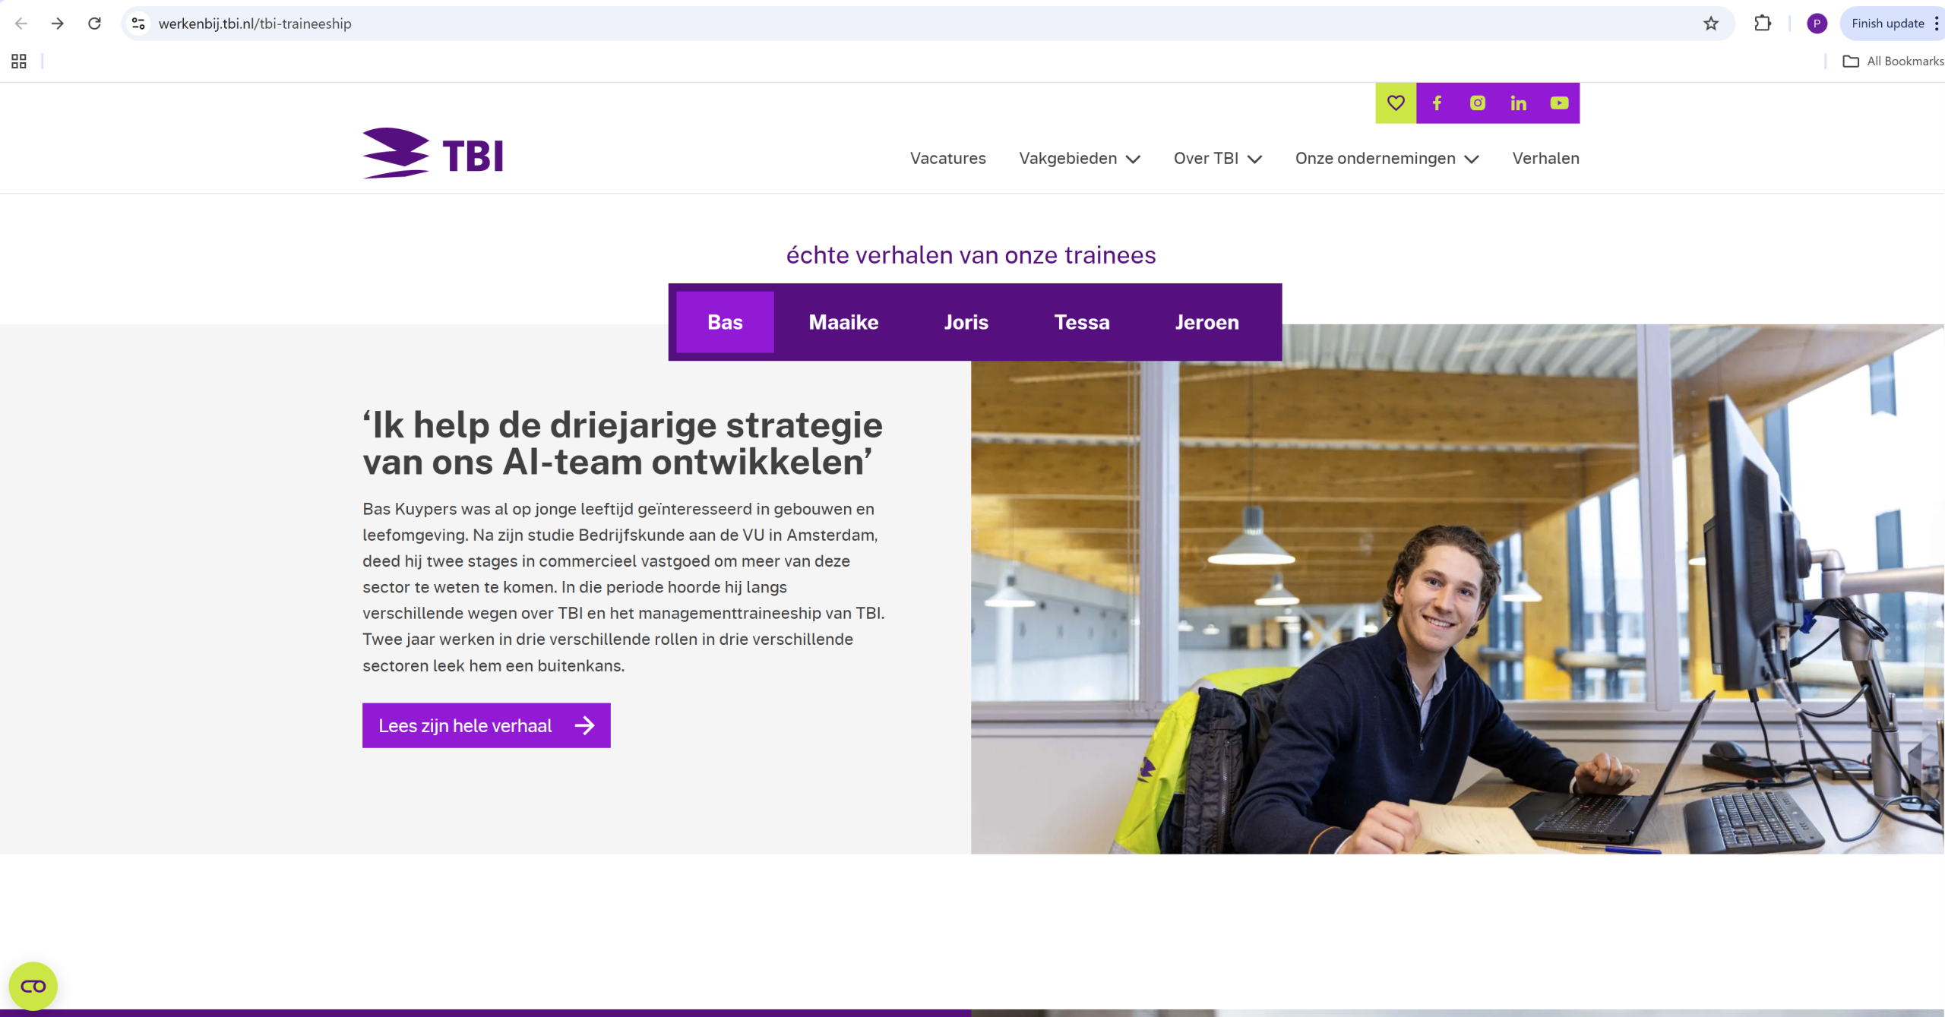Screen dimensions: 1945x1017
Task: Show the Tessa trainee story
Action: 1082,322
